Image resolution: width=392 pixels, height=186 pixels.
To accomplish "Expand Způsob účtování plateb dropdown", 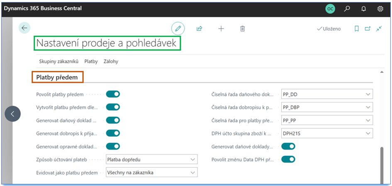I will click(193, 159).
